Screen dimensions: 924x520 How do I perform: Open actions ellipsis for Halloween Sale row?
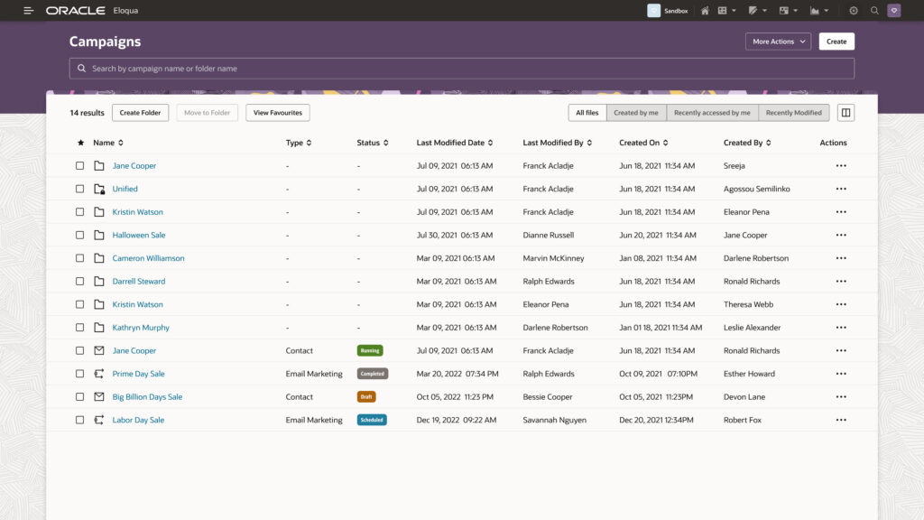tap(841, 235)
